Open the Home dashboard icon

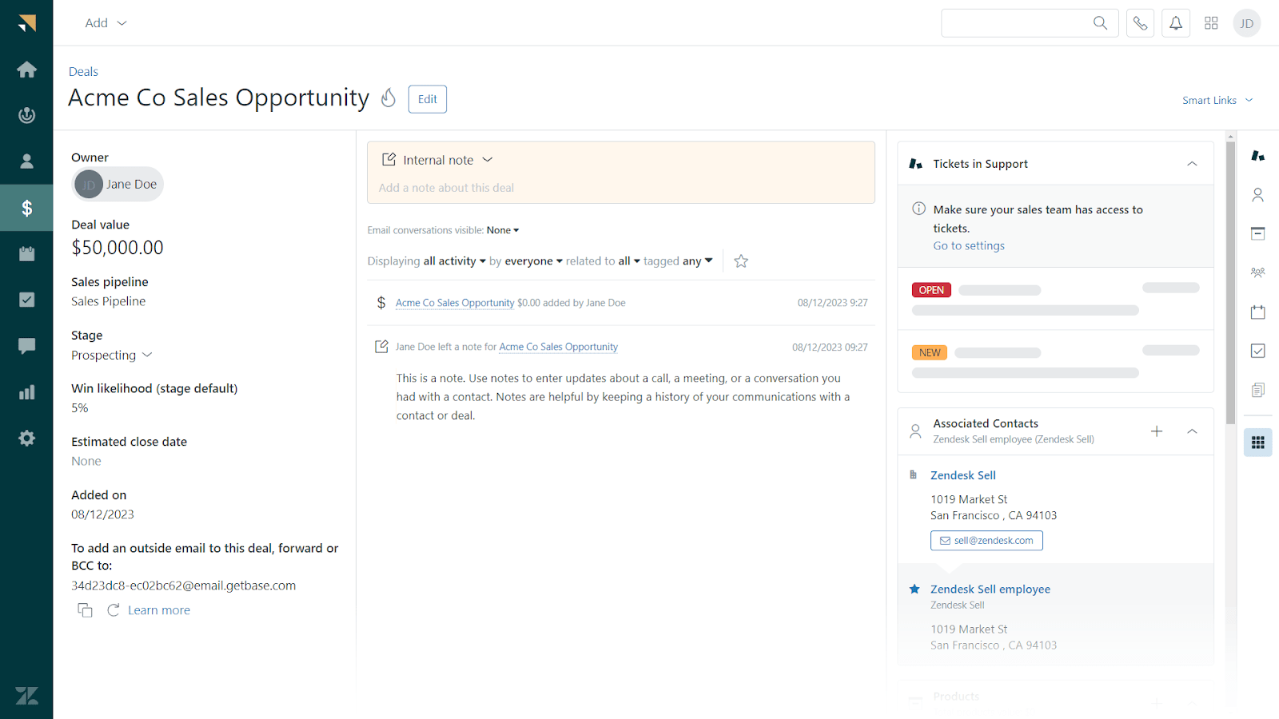pyautogui.click(x=26, y=69)
